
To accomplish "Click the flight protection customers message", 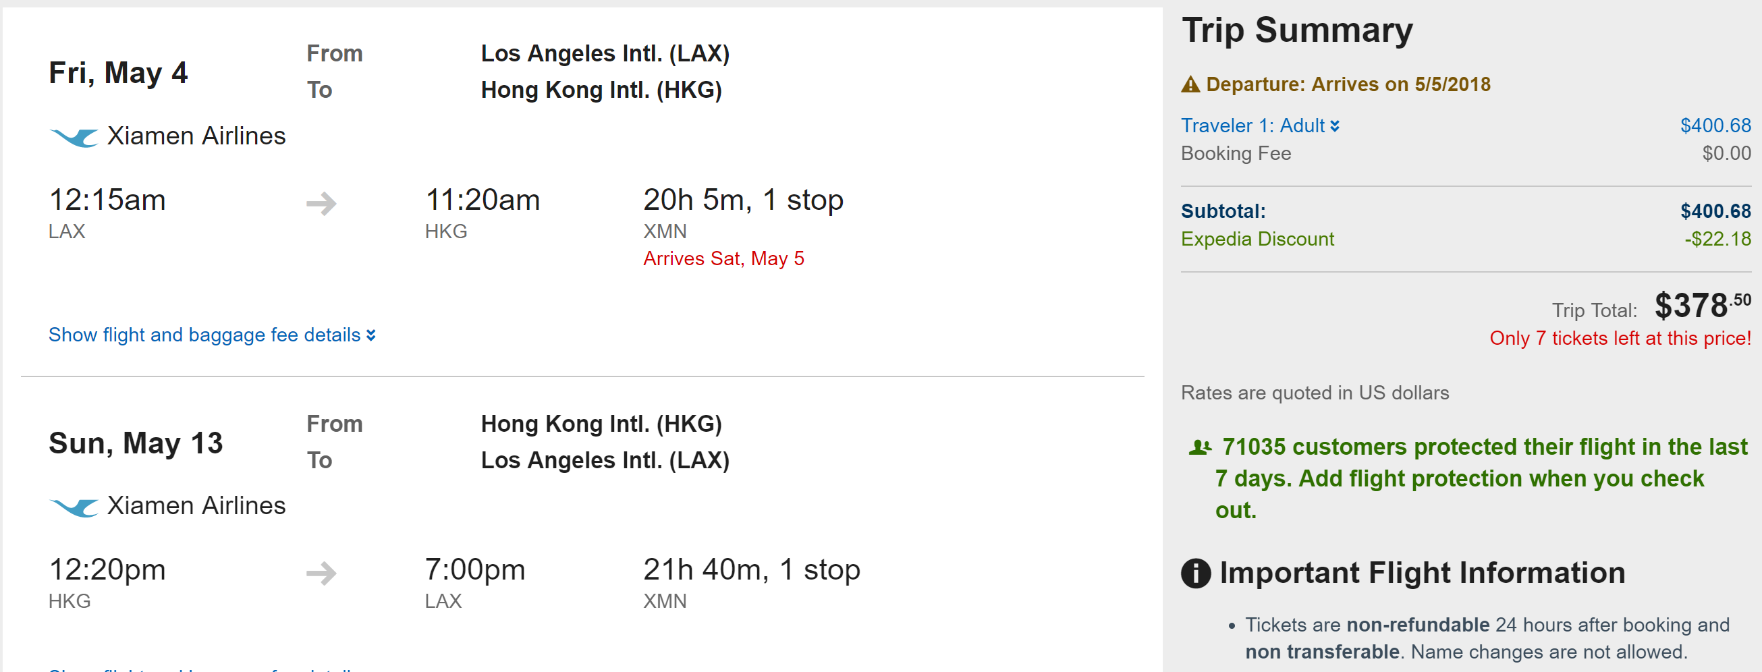I will pyautogui.click(x=1470, y=478).
